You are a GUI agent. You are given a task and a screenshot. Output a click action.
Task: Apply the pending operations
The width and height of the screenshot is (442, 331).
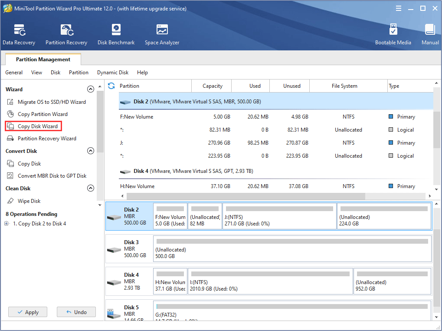point(27,312)
